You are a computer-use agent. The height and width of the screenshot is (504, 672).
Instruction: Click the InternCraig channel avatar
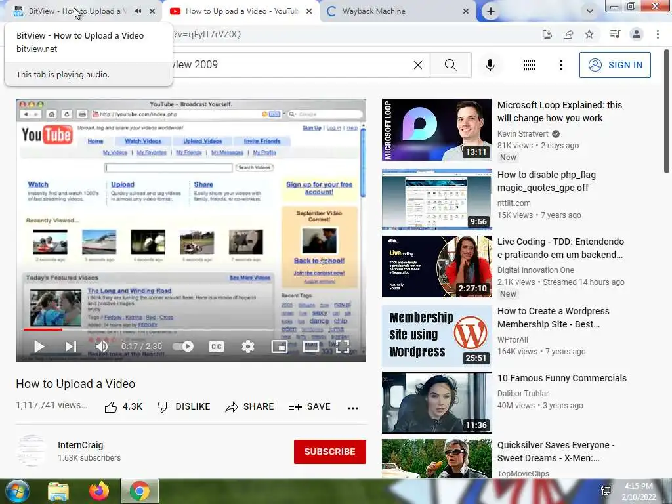(x=31, y=451)
